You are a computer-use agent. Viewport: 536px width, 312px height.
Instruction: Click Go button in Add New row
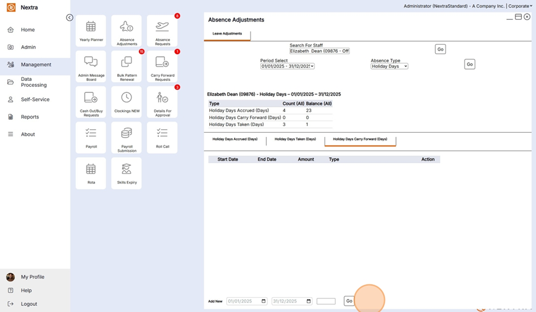pos(349,301)
